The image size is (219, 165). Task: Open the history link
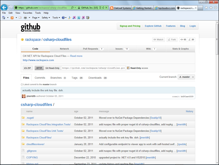[189, 111]
